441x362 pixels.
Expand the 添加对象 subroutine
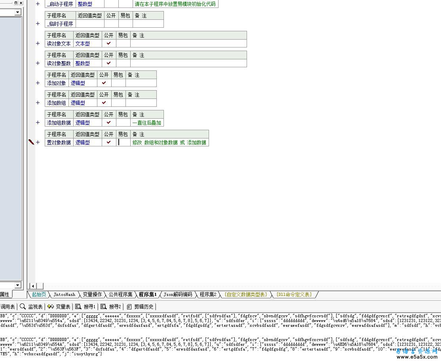[x=38, y=83]
